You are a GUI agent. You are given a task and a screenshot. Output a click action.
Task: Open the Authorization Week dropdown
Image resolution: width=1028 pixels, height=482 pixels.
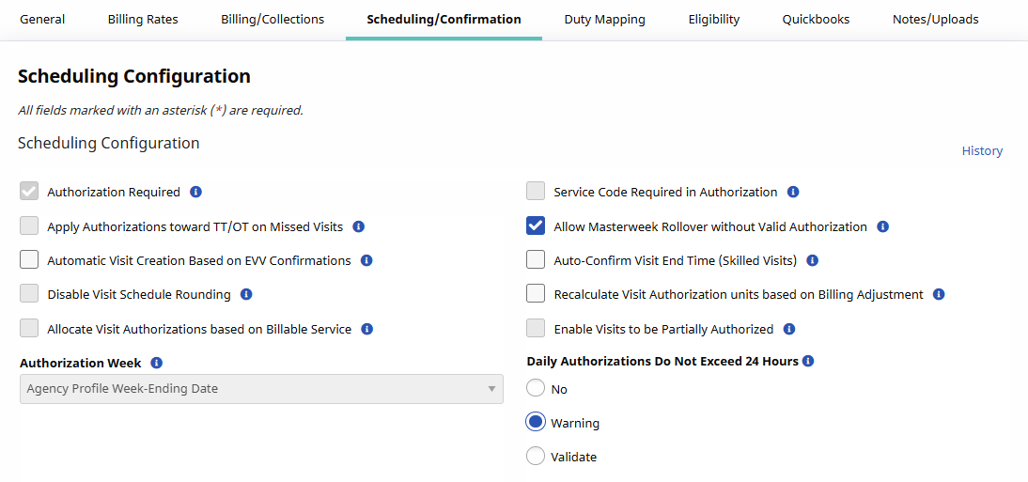pos(261,389)
